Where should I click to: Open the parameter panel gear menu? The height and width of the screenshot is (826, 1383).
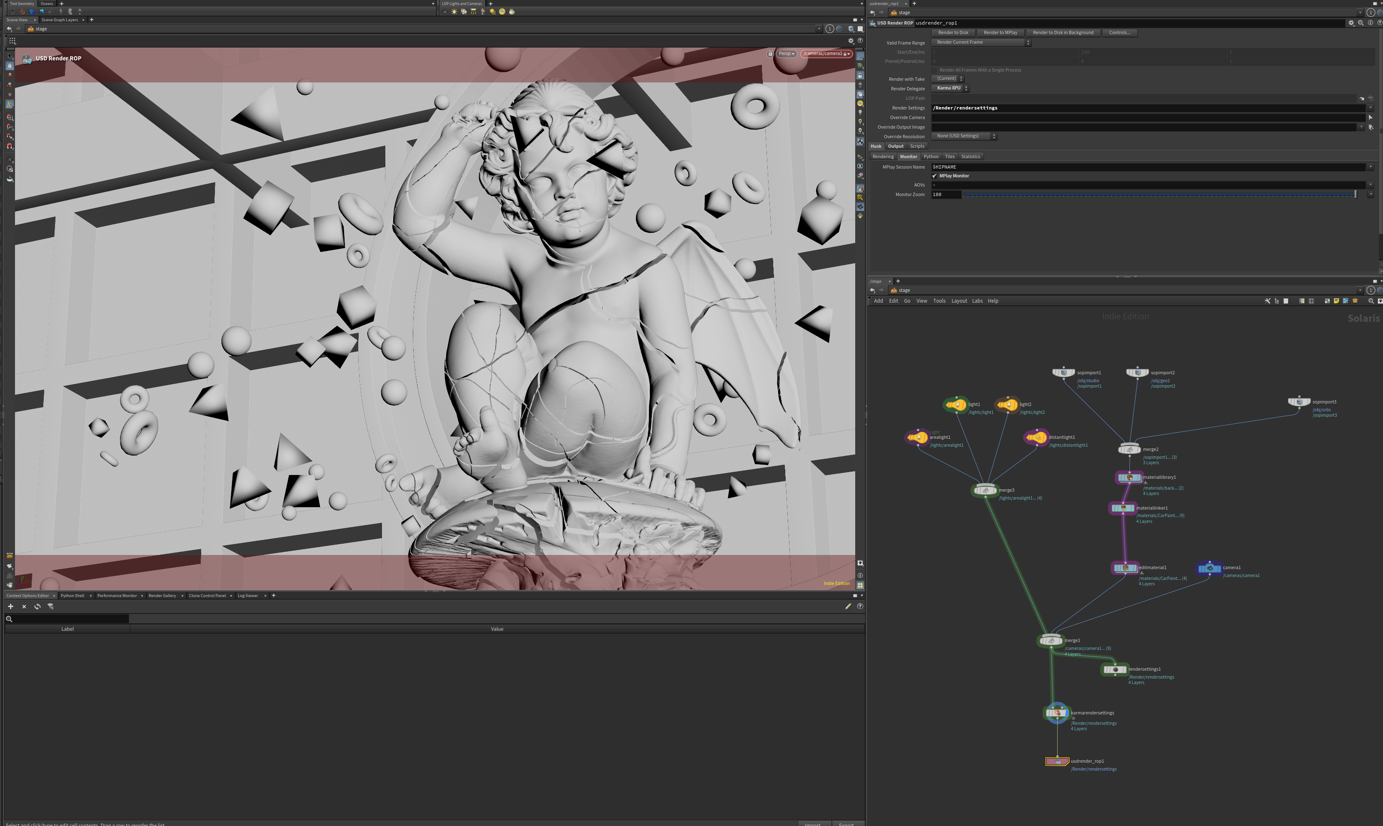pos(1351,23)
